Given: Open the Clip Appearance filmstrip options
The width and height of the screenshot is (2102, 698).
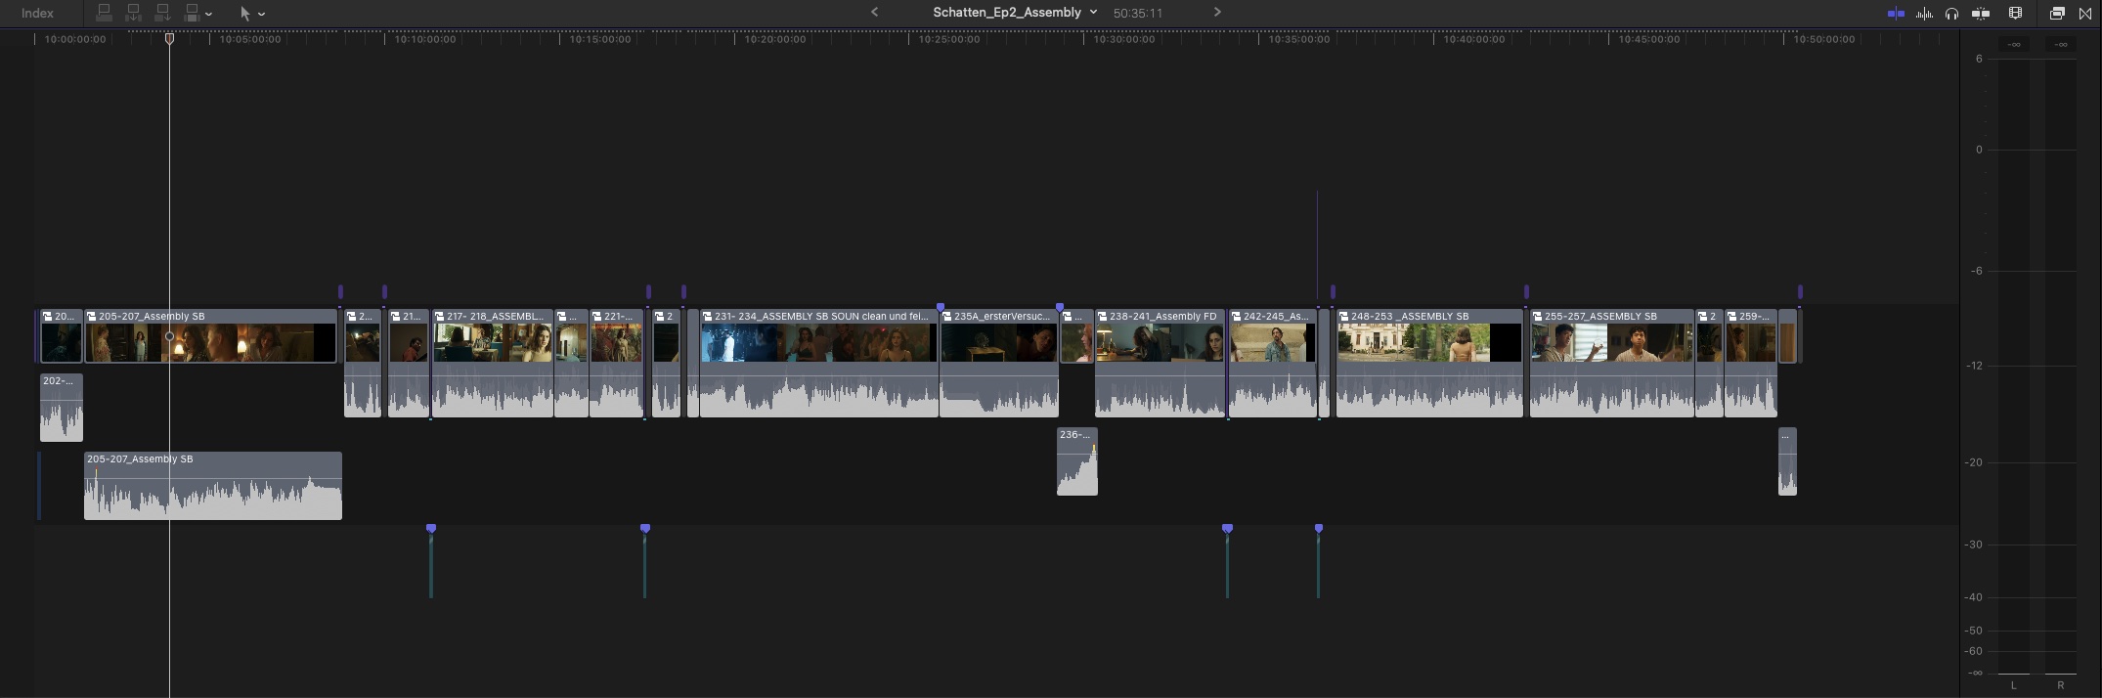Looking at the screenshot, I should (2015, 14).
